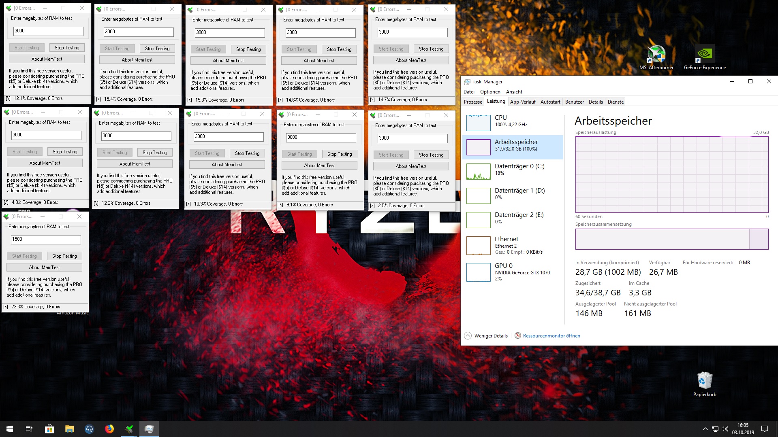778x437 pixels.
Task: Switch to the Dienste tab
Action: 616,102
